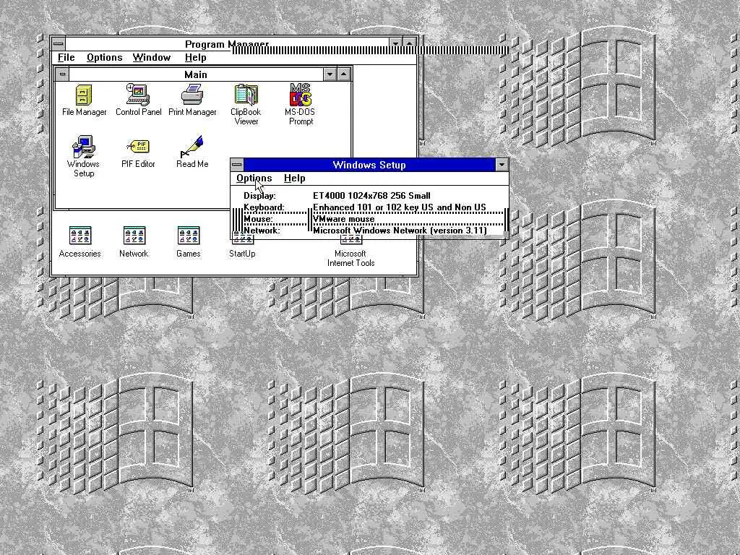Open Windows Setup control-menu box
This screenshot has height=555, width=740.
(x=237, y=165)
